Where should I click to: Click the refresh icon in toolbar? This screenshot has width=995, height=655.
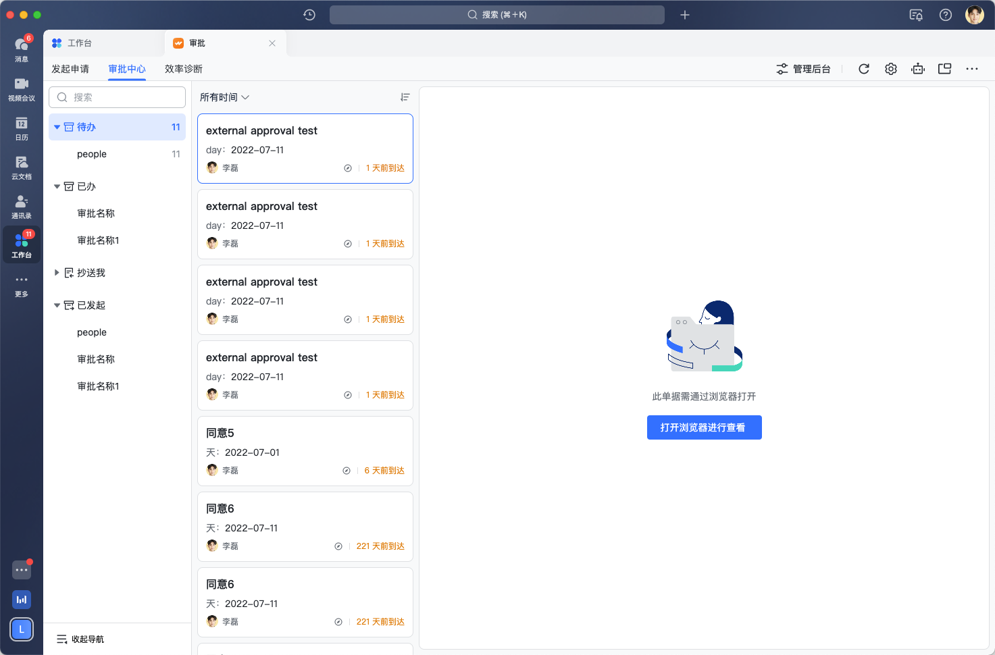pos(863,69)
